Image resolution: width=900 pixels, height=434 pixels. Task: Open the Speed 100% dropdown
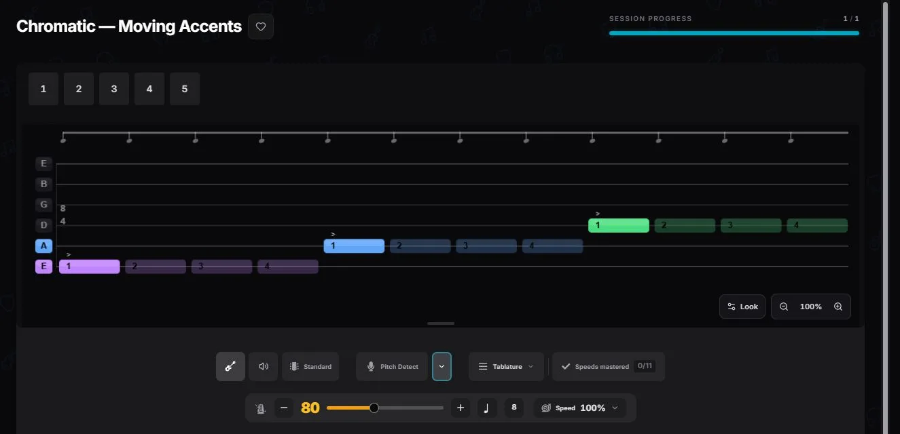click(x=580, y=408)
